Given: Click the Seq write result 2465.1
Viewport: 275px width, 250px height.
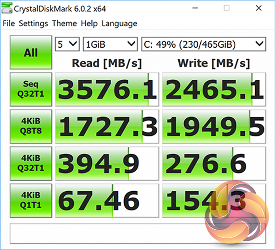Looking at the screenshot, I should (214, 89).
